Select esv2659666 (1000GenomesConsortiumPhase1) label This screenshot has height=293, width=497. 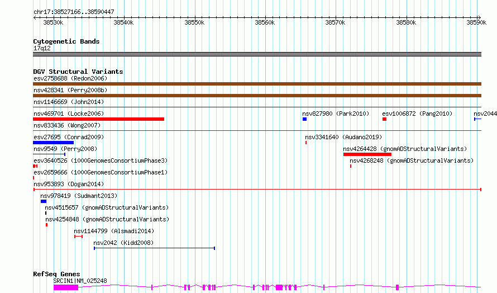point(101,172)
